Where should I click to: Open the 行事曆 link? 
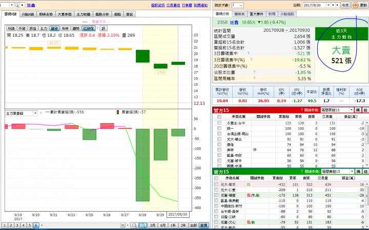[x=187, y=5]
